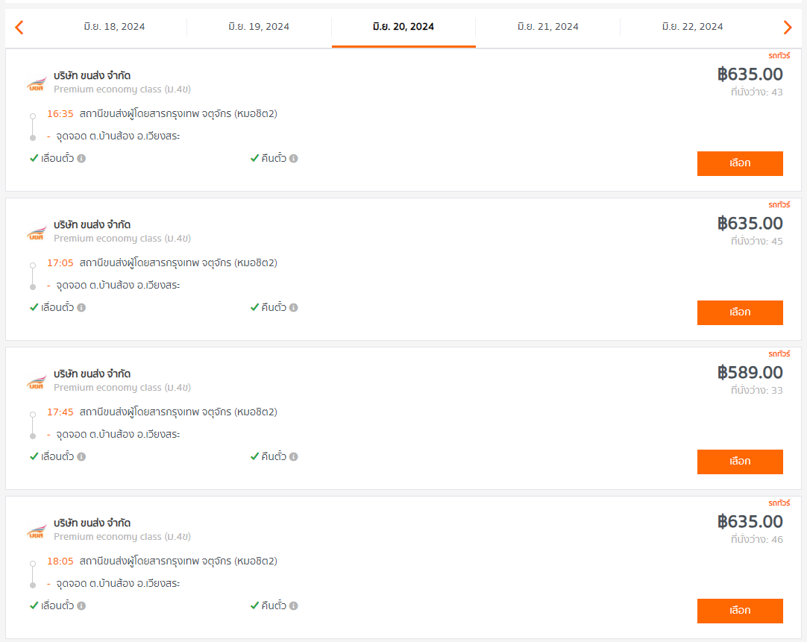Click the ฿635.00 price on 18:05 trip

750,522
